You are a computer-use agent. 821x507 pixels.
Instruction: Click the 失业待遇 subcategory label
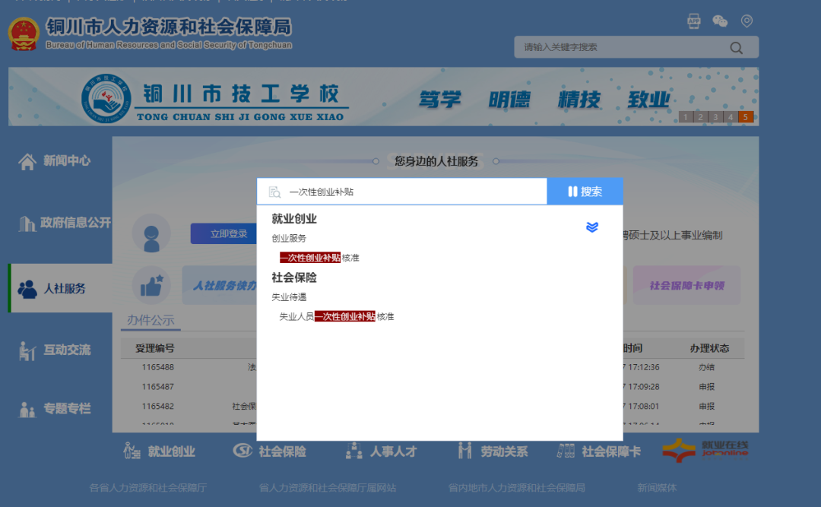[289, 297]
